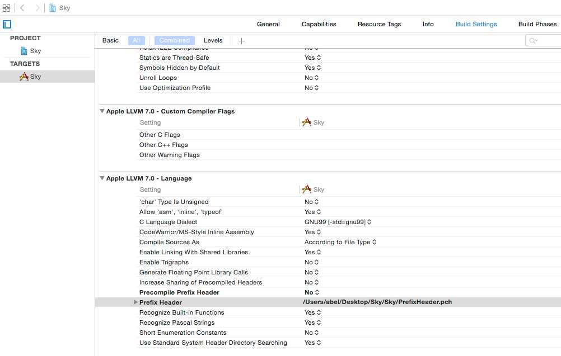This screenshot has height=356, width=561.
Task: Open the Info tab
Action: [x=428, y=24]
